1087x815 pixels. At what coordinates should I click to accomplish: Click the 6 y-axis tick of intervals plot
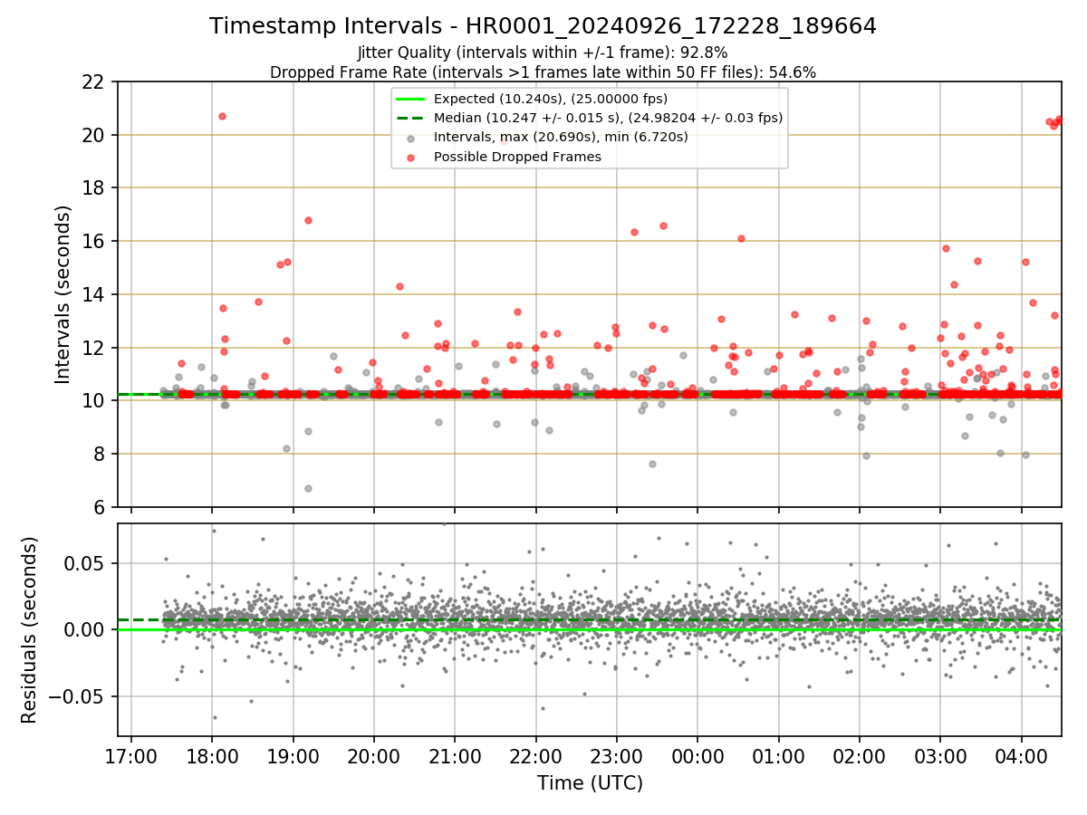click(101, 507)
